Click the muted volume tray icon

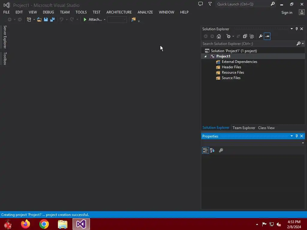(x=279, y=224)
